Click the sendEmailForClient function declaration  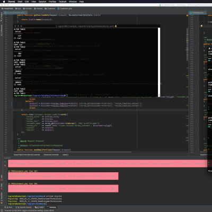[x=44, y=150]
